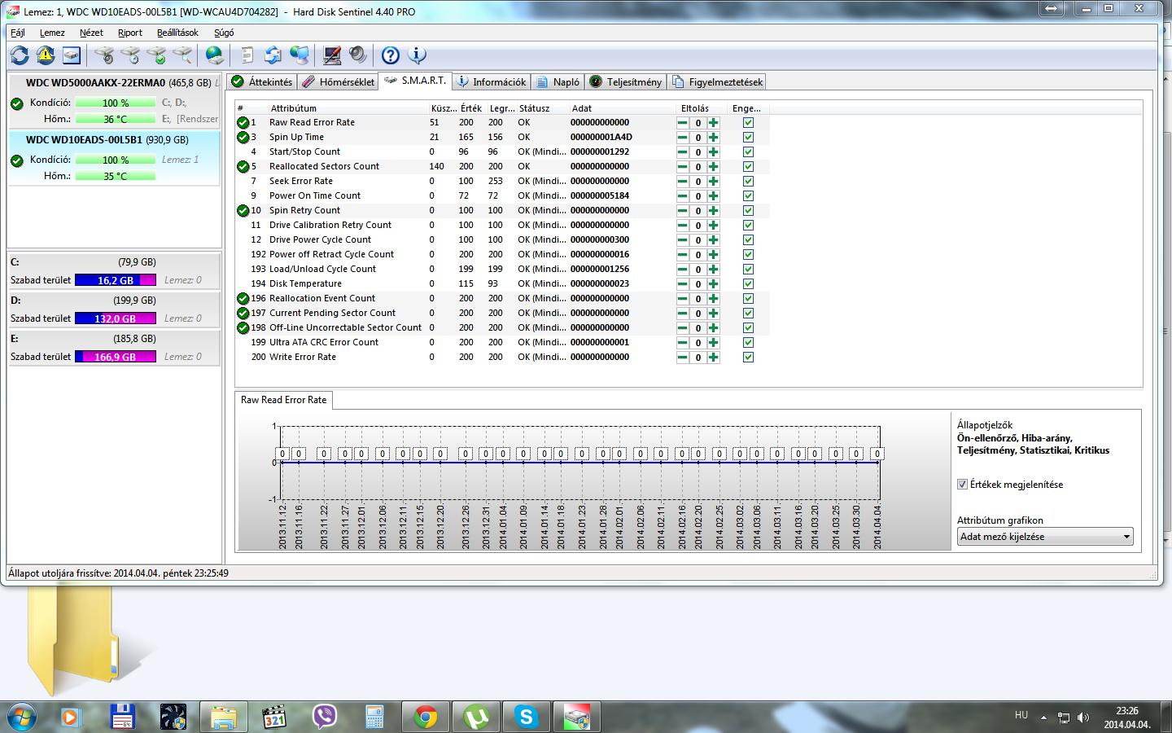
Task: Open the Fájl menu
Action: coord(18,33)
